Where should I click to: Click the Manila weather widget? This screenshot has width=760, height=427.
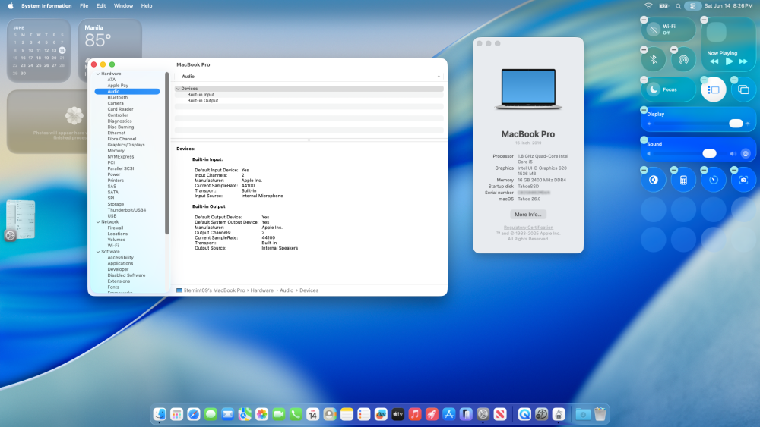110,50
